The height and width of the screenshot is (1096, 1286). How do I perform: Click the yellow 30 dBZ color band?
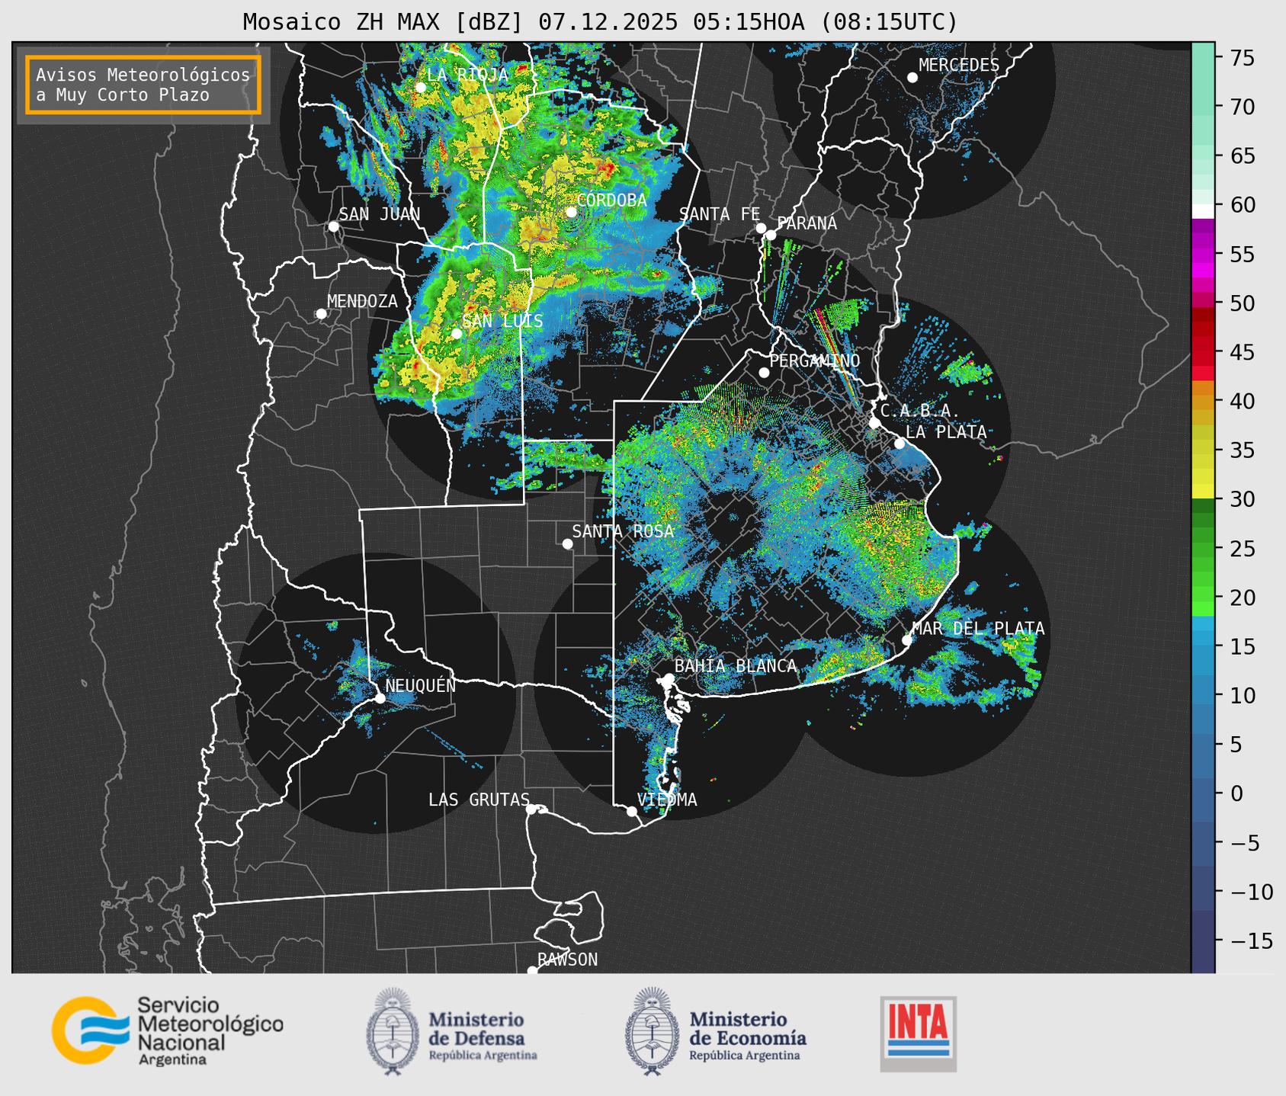point(1203,492)
